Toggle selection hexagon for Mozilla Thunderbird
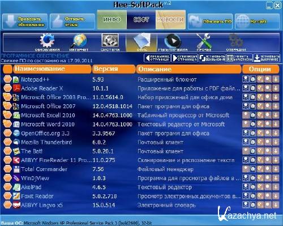283x226 pixels. (7, 142)
